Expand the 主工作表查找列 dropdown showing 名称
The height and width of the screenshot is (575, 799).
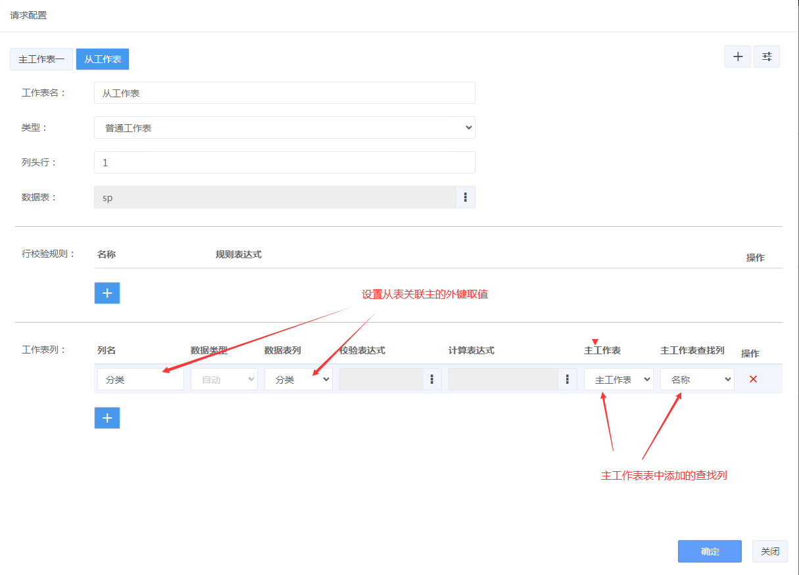pos(696,379)
